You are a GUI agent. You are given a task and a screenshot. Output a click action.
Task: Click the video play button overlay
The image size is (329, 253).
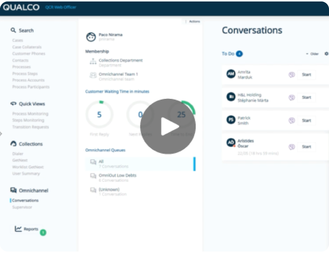pyautogui.click(x=168, y=126)
